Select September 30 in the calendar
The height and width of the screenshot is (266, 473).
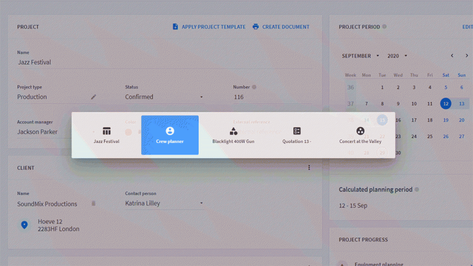click(398, 152)
